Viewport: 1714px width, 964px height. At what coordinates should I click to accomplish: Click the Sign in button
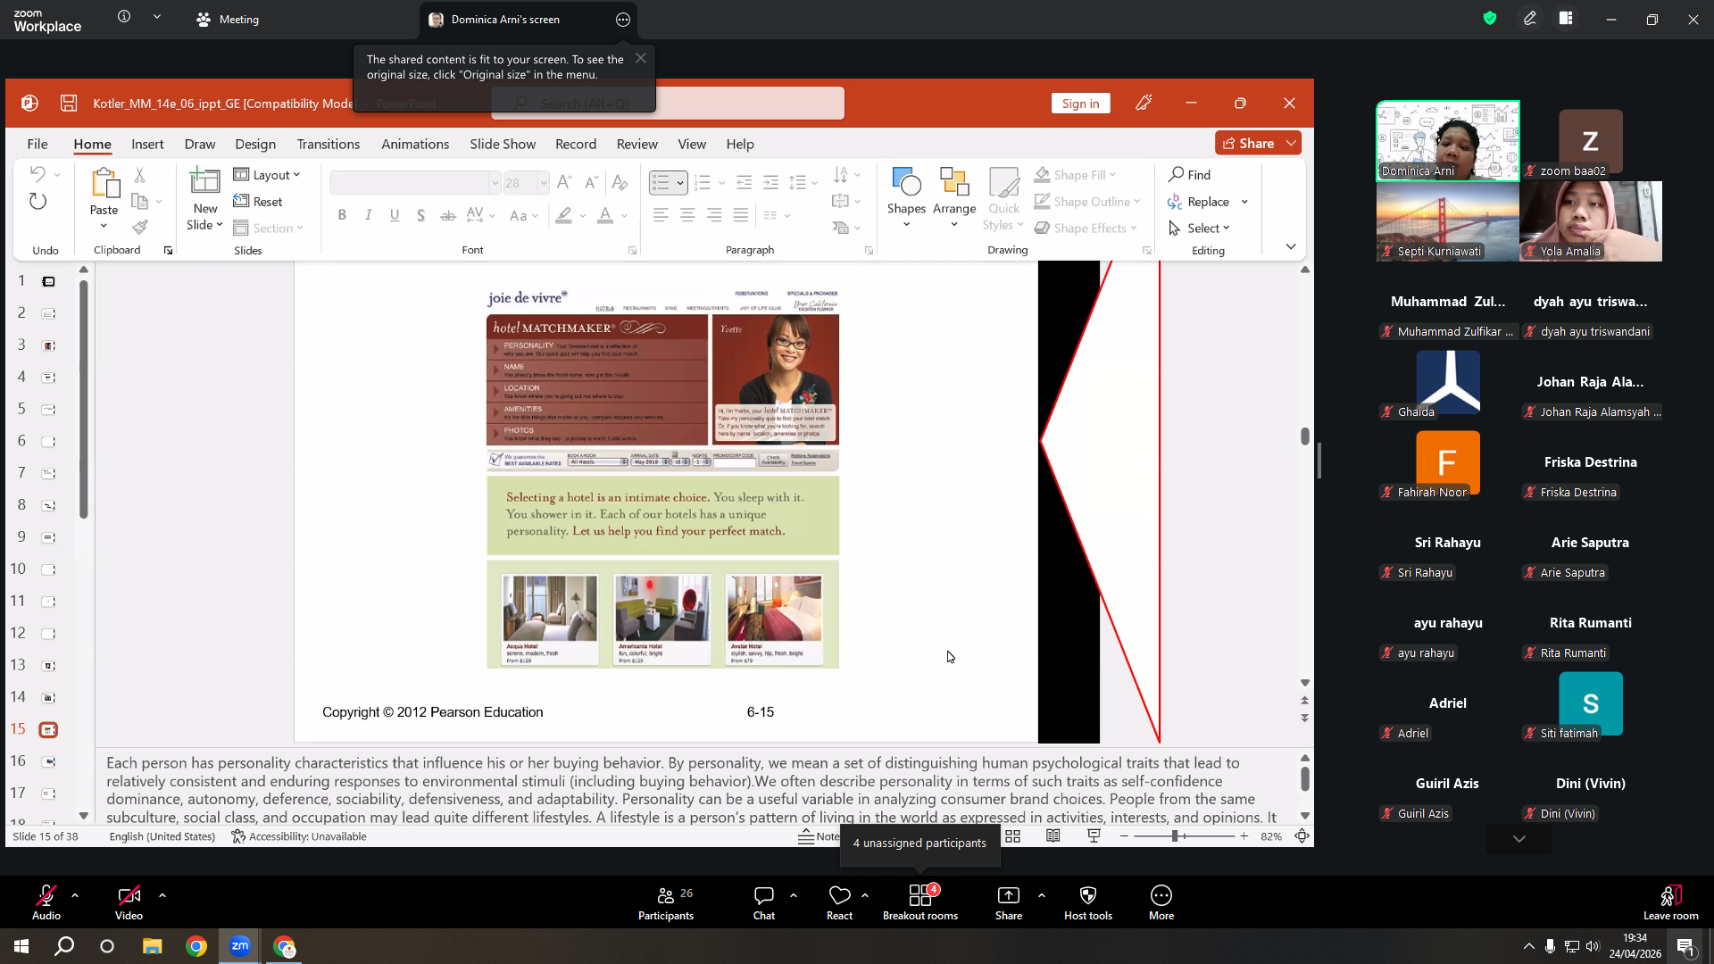(1080, 104)
